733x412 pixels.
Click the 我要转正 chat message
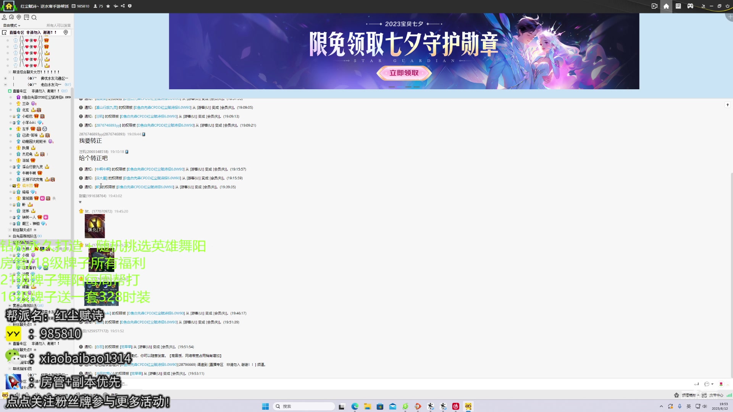90,141
